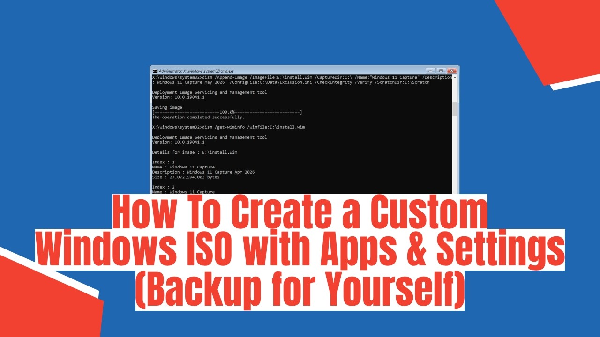Click 'Size : 27,072,594,003 bytes' line
Image resolution: width=600 pixels, height=337 pixels.
pyautogui.click(x=186, y=177)
